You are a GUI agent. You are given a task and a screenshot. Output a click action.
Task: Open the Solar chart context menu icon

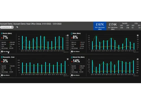[68, 59]
